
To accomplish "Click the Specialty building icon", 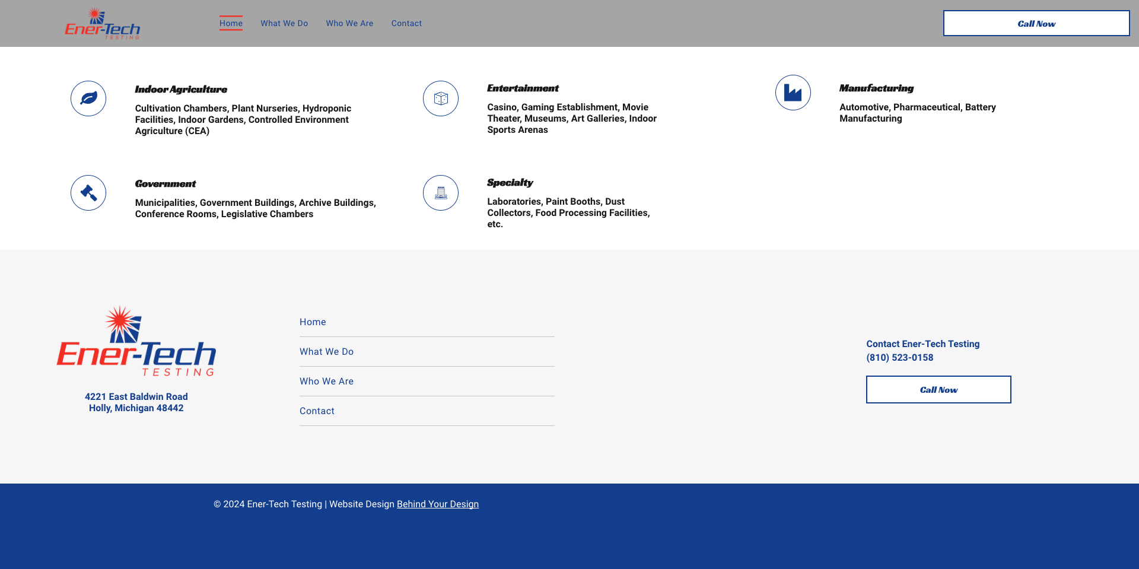I will point(441,193).
